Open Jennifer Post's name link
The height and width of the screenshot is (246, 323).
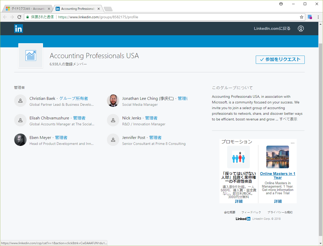(134, 138)
